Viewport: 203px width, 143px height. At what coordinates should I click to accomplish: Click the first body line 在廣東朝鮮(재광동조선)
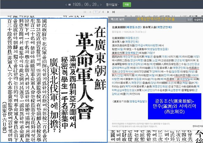pos(125,38)
